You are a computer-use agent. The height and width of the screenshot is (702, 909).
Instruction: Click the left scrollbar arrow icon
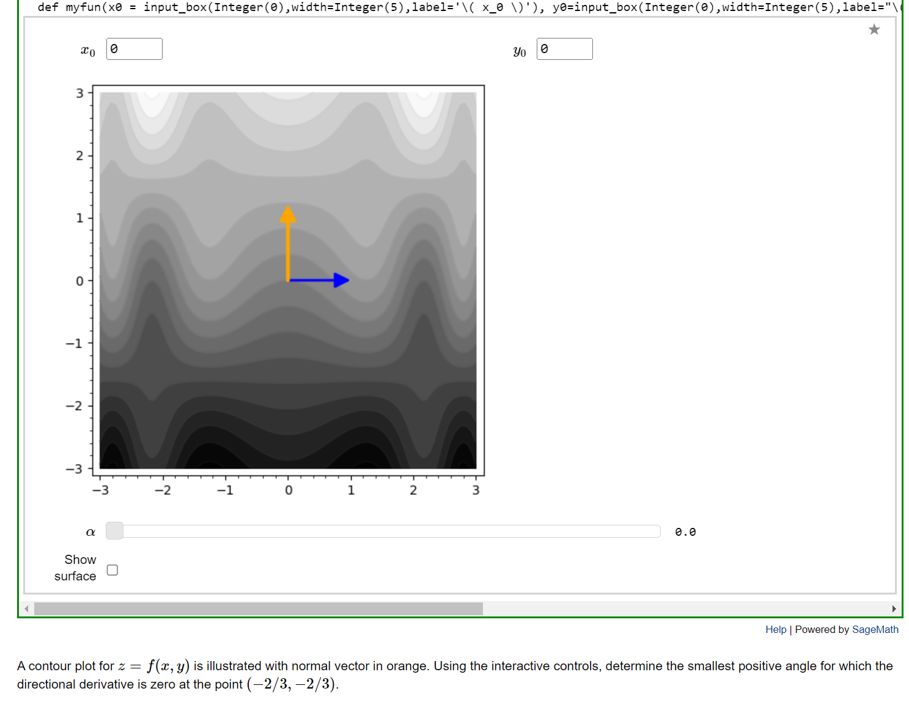(25, 609)
